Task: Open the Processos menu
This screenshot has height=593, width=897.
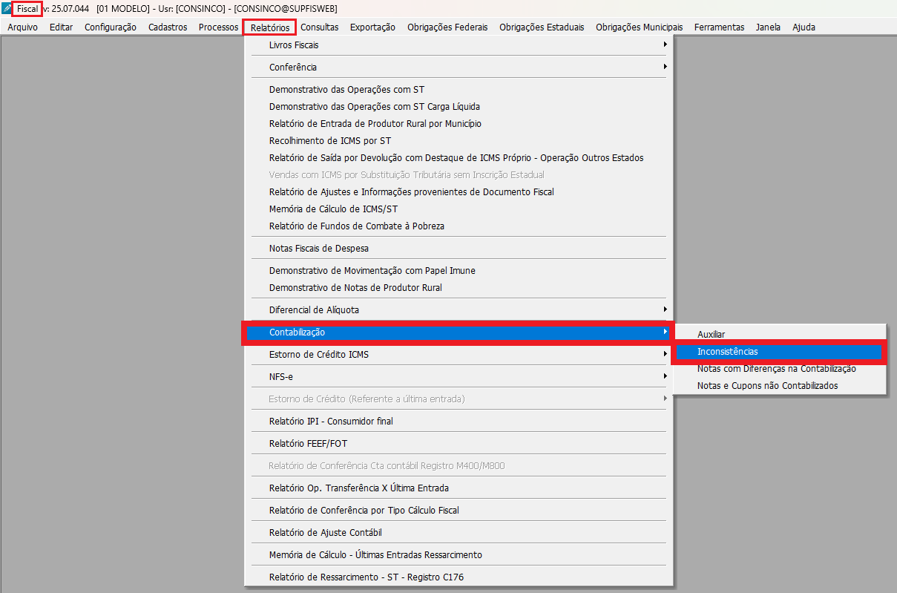Action: point(219,27)
